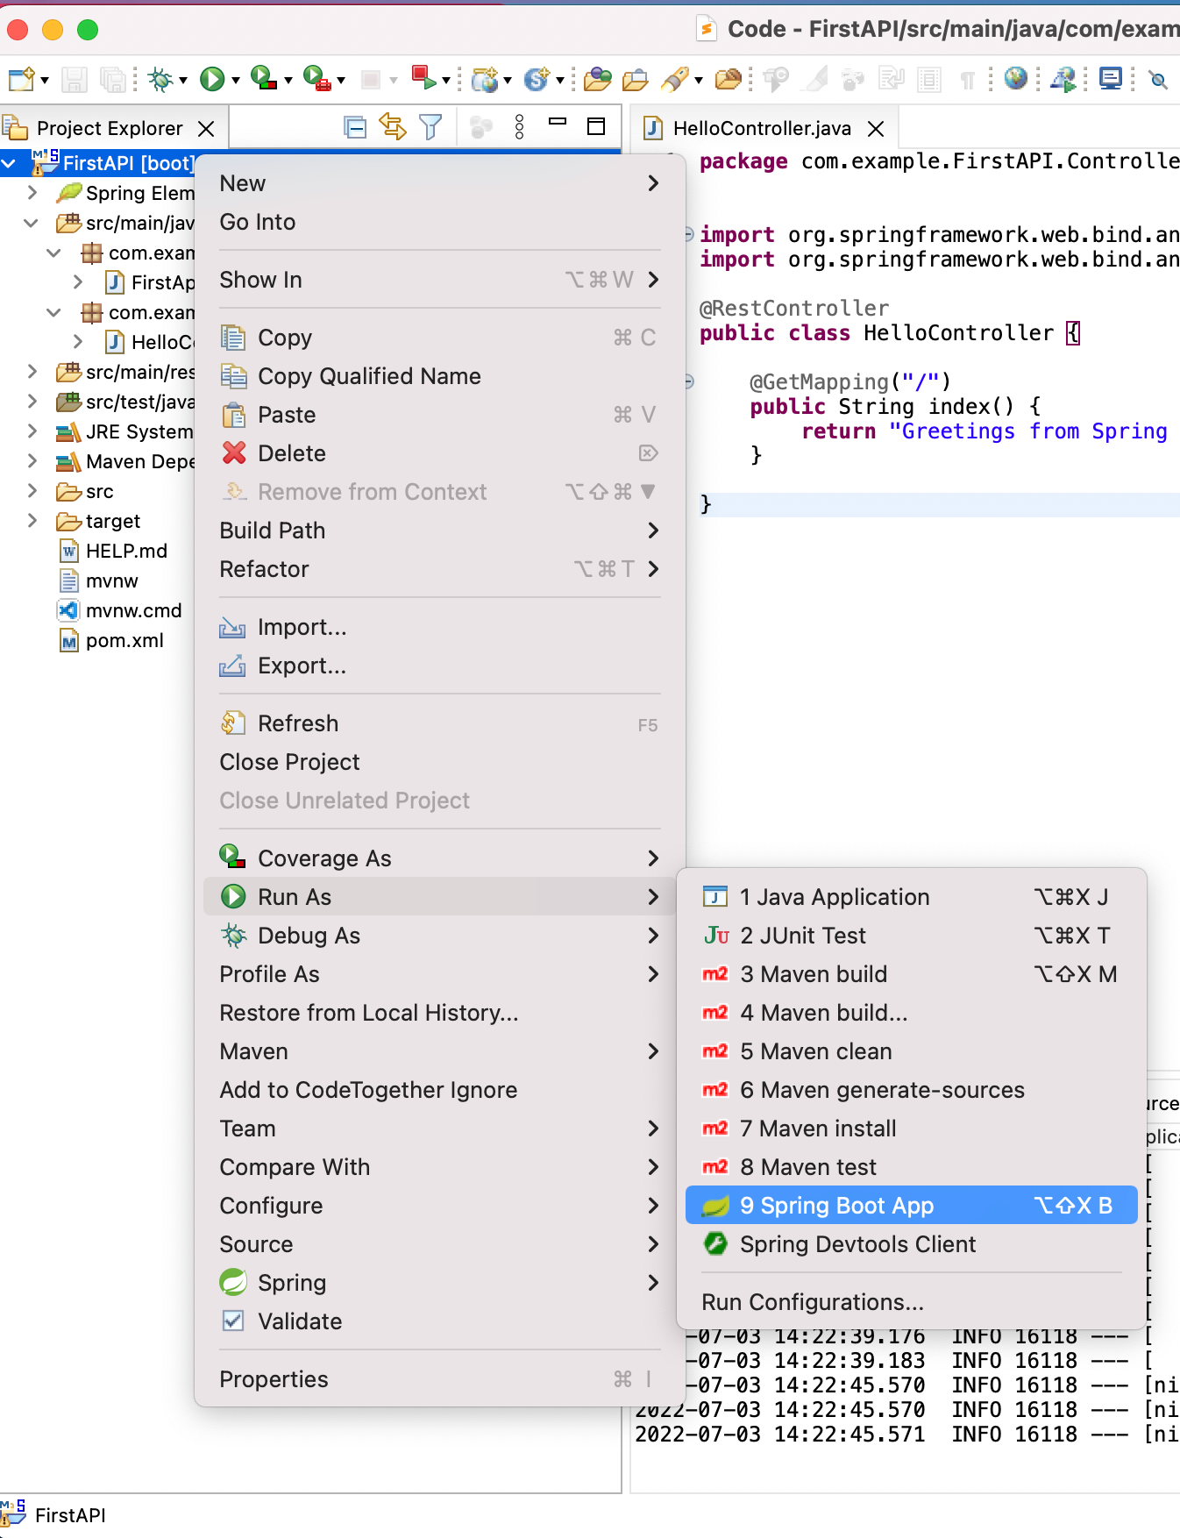This screenshot has height=1538, width=1180.
Task: Expand the Maven Dependencies node
Action: 32,461
